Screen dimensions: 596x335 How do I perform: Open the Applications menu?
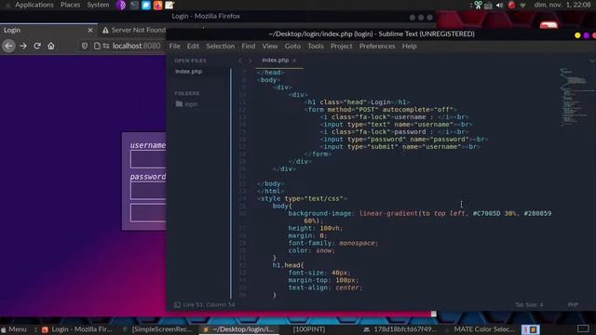(34, 5)
